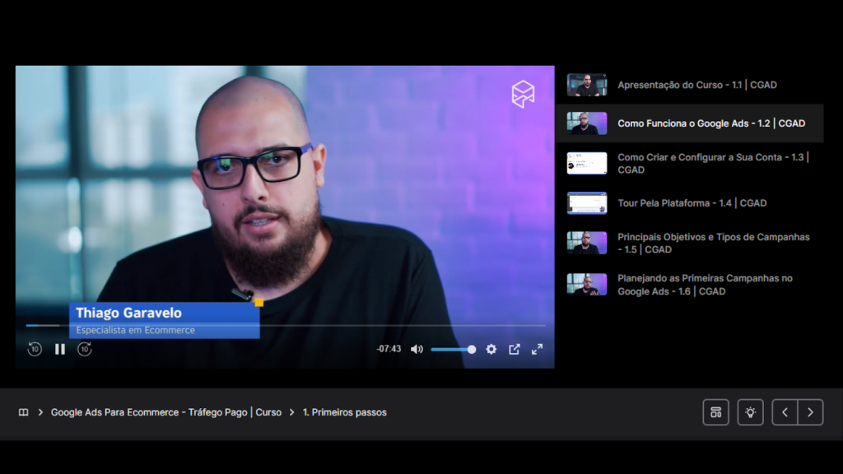
Task: Select lesson "Apresentação do Curso - 1.1"
Action: pyautogui.click(x=700, y=84)
